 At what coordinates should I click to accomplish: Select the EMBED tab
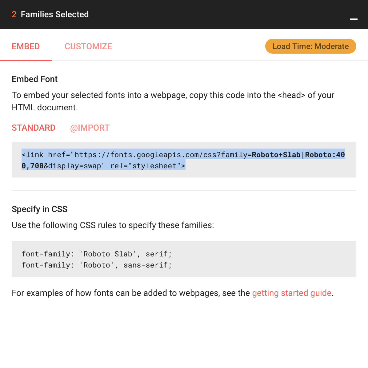click(26, 46)
